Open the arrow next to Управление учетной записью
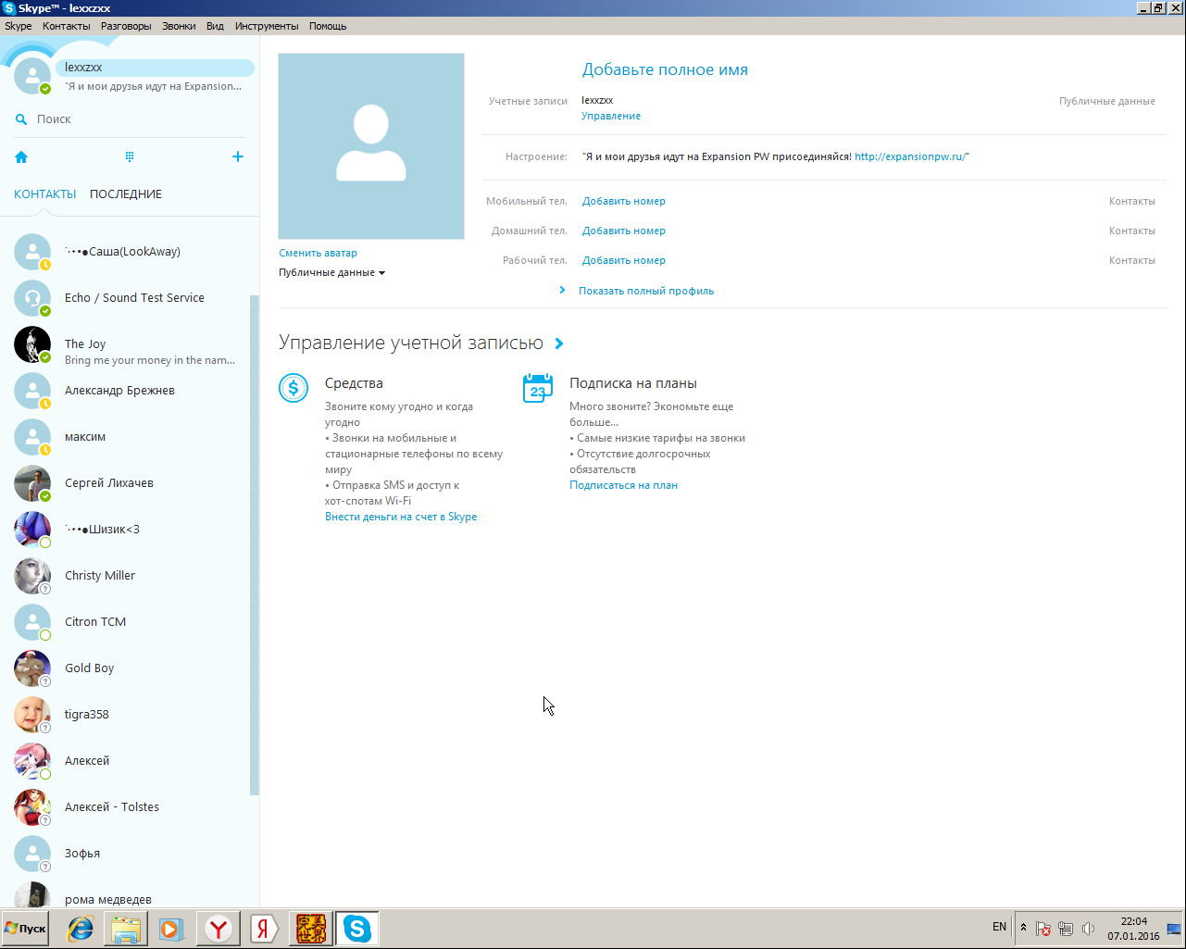1186x949 pixels. pyautogui.click(x=559, y=343)
